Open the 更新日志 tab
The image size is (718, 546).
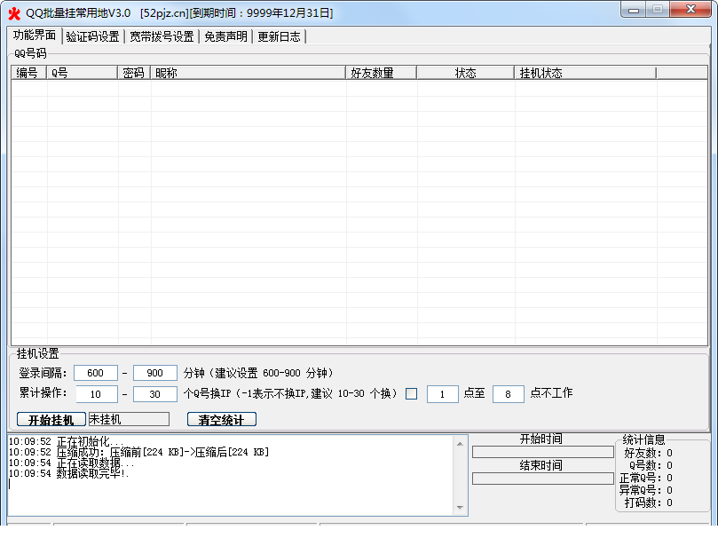[279, 36]
